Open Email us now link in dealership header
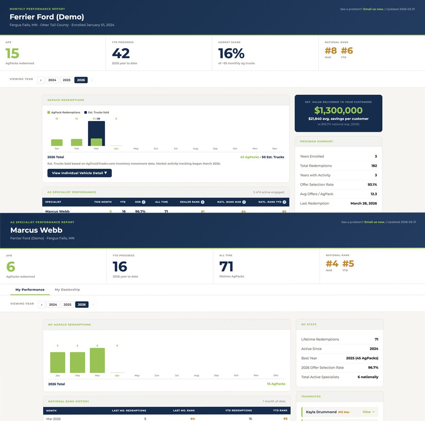Image resolution: width=425 pixels, height=421 pixels. [374, 9]
